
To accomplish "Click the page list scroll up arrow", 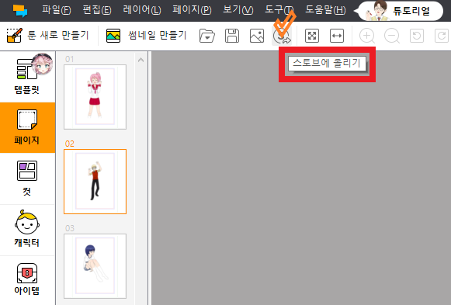I will (141, 60).
